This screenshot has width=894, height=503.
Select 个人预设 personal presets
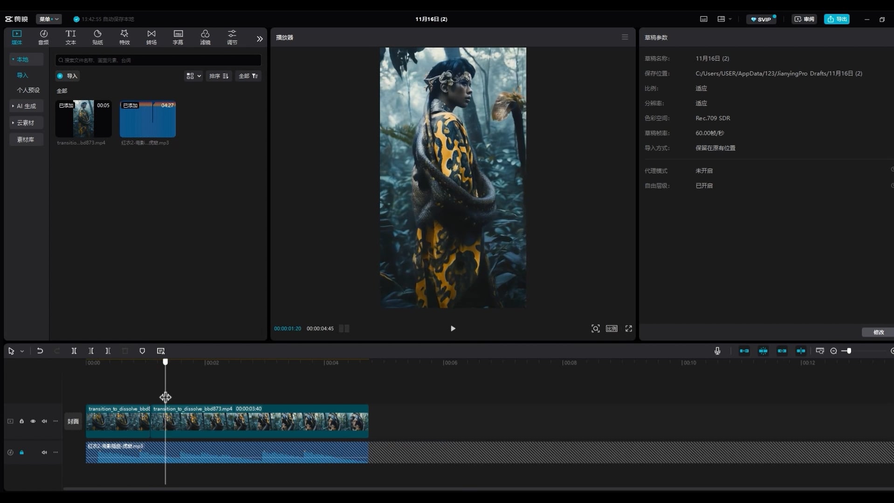(28, 90)
